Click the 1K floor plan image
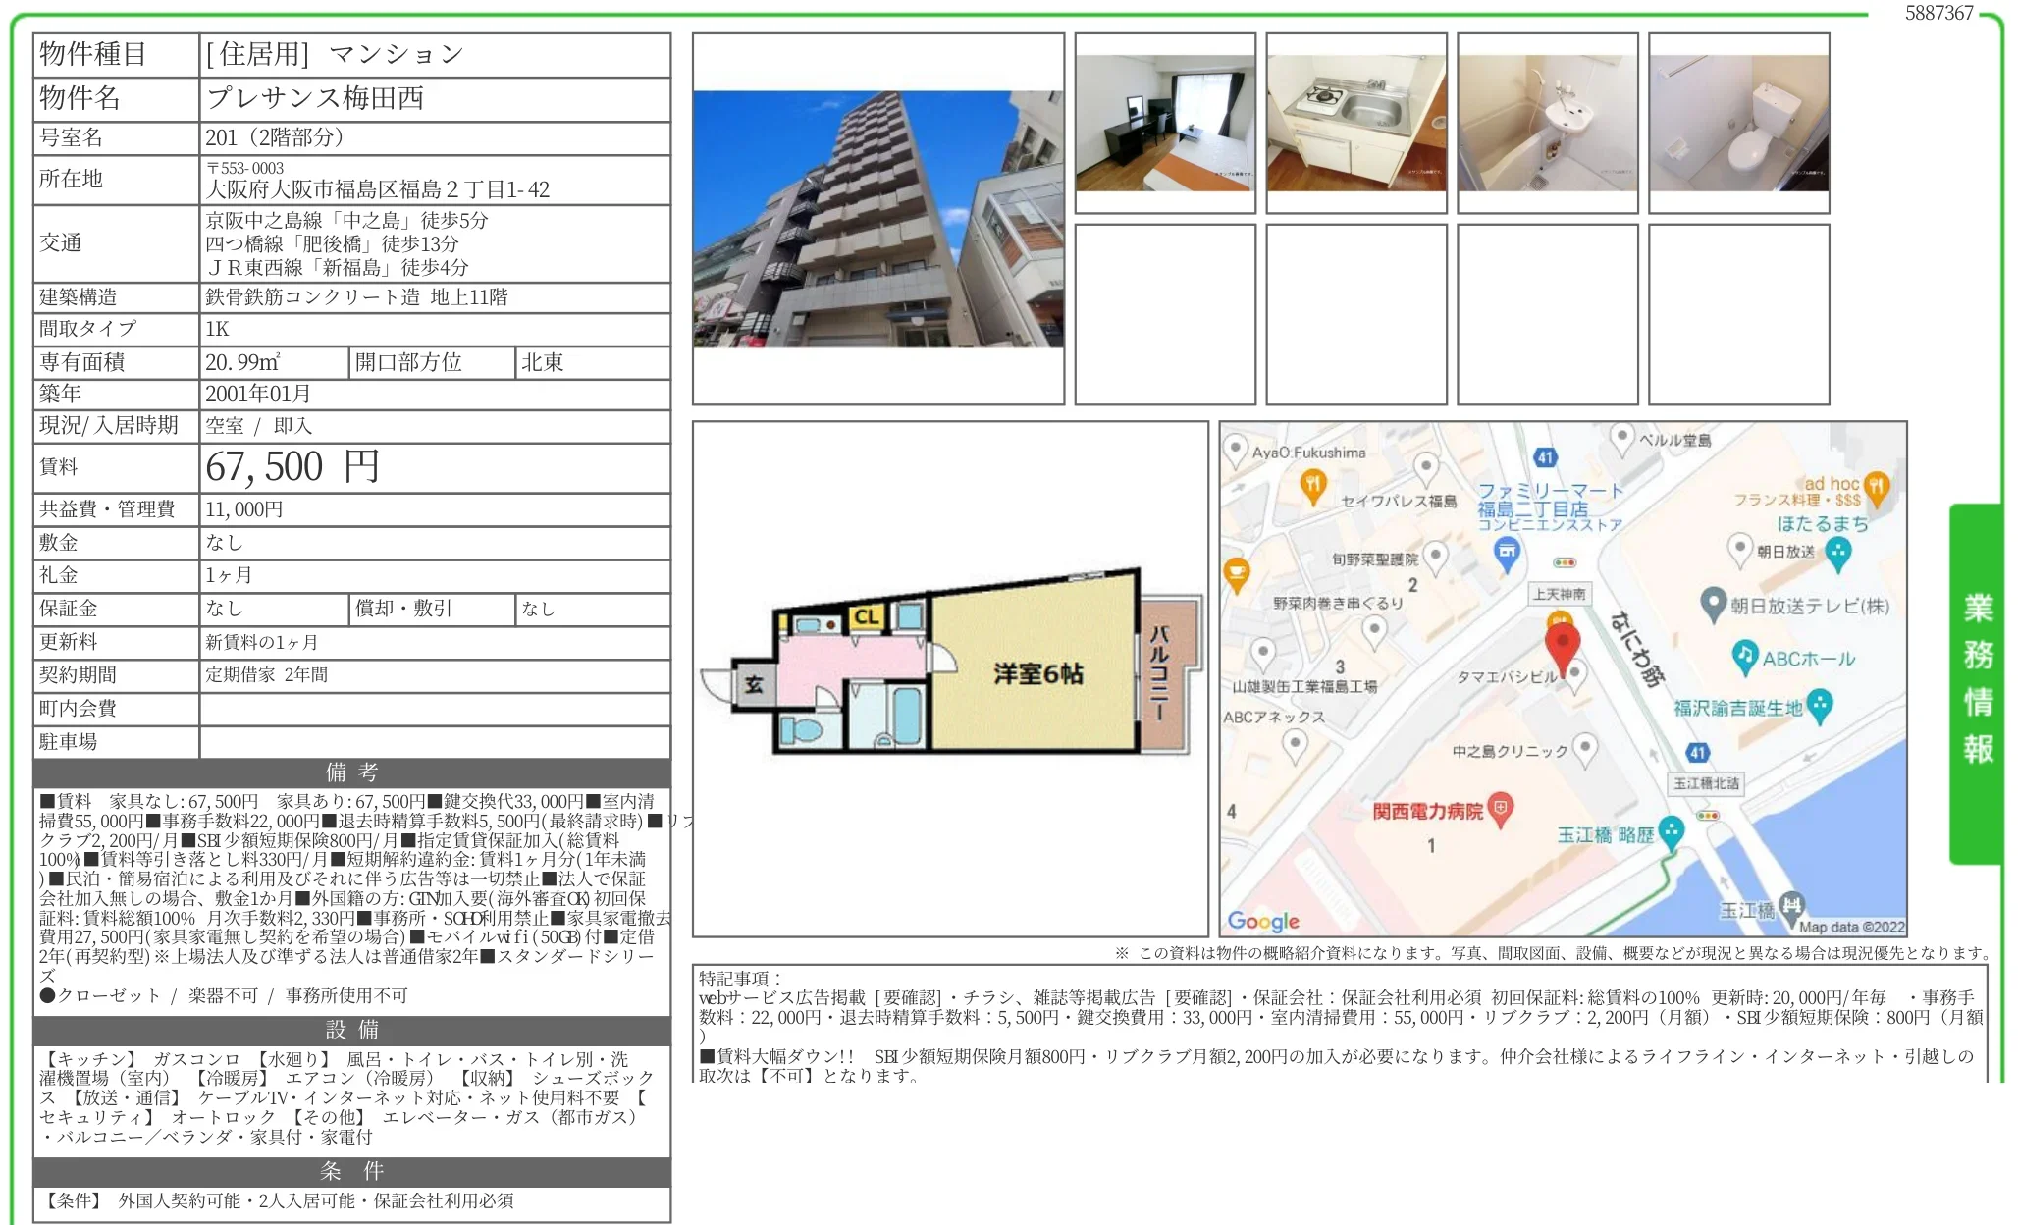Viewport: 2018px width, 1225px height. pos(950,667)
